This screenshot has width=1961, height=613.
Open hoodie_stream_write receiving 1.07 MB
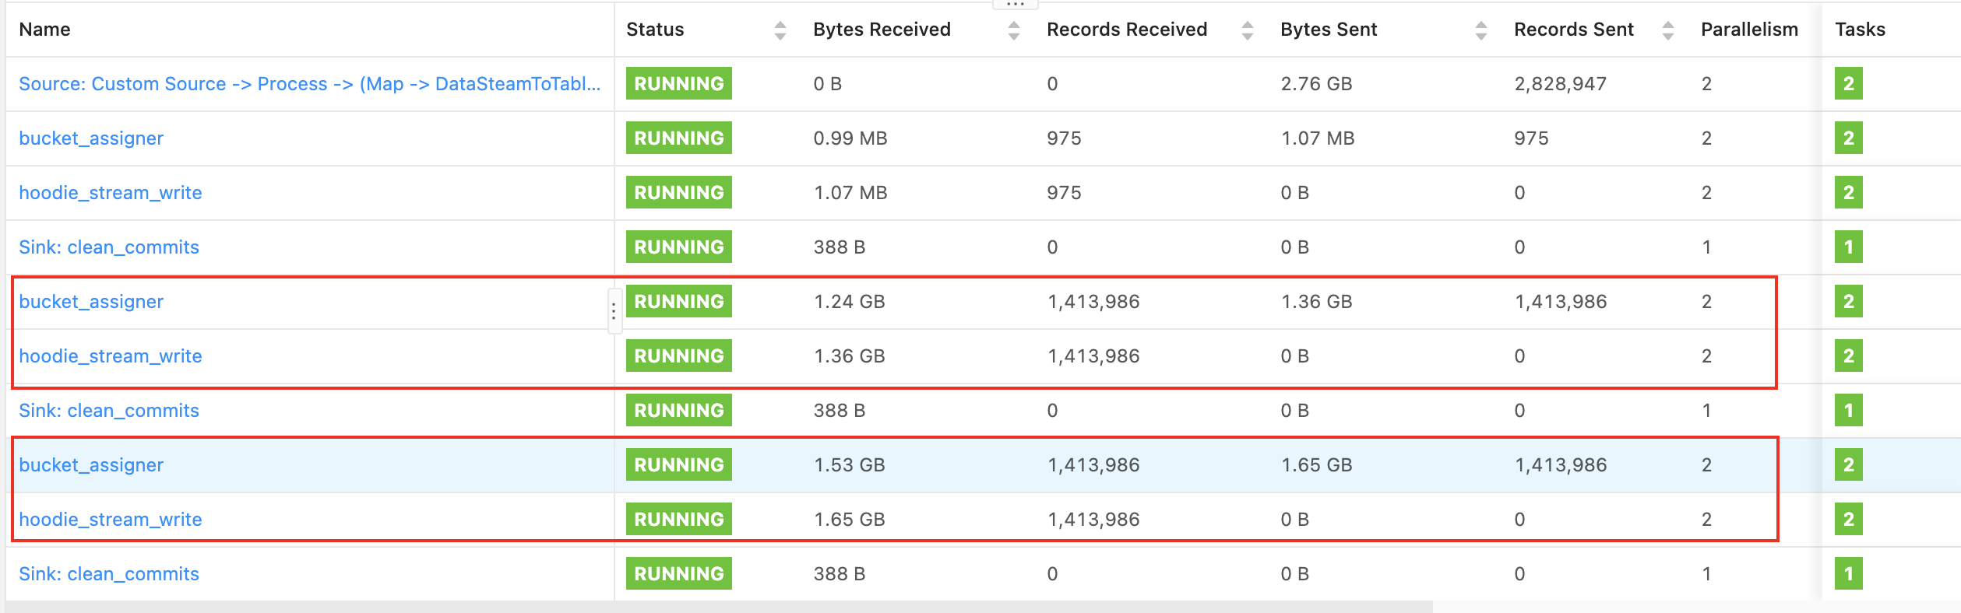click(x=110, y=193)
